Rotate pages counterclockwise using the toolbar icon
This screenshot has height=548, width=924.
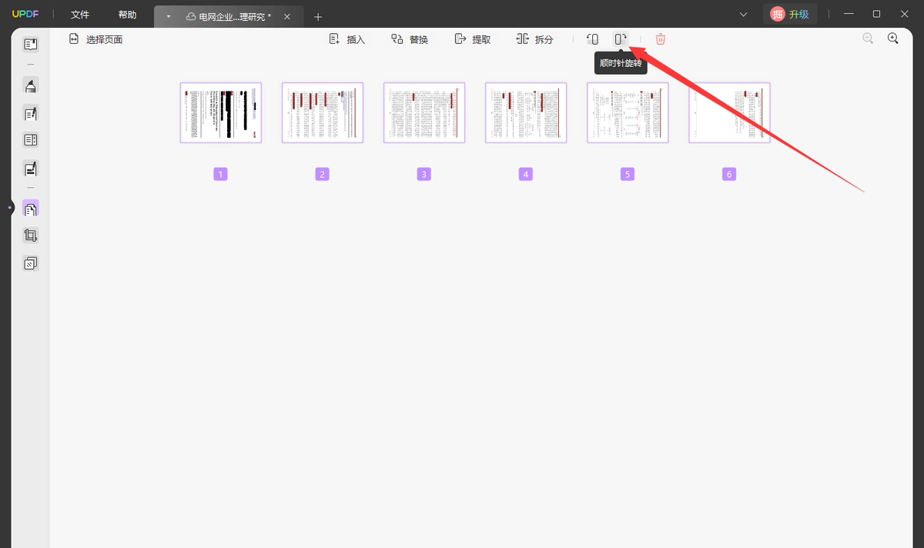[592, 39]
